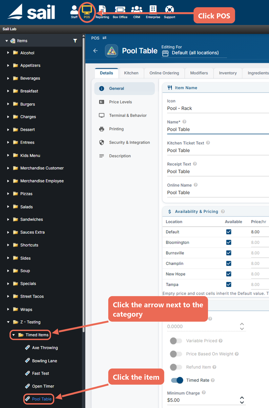Click help icon next to Online Name
Image resolution: width=269 pixels, height=408 pixels.
pyautogui.click(x=196, y=185)
